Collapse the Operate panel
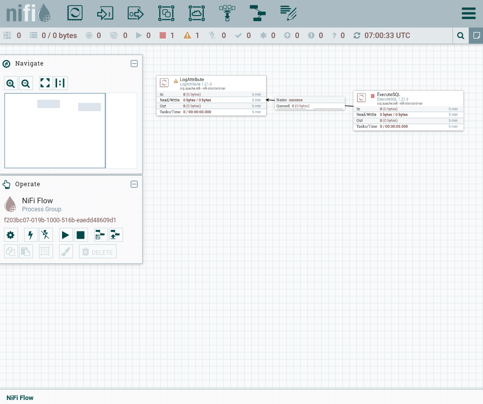This screenshot has width=483, height=404. pyautogui.click(x=134, y=184)
